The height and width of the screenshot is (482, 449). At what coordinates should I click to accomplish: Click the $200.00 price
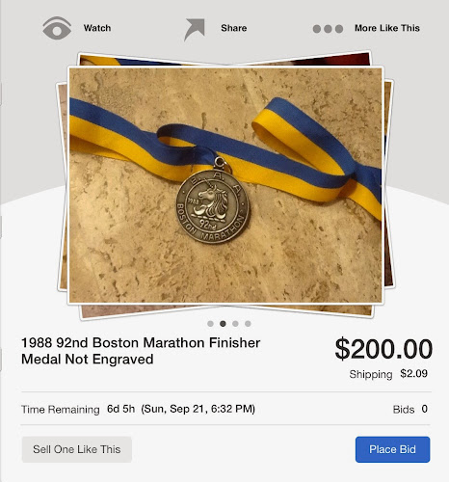(383, 349)
